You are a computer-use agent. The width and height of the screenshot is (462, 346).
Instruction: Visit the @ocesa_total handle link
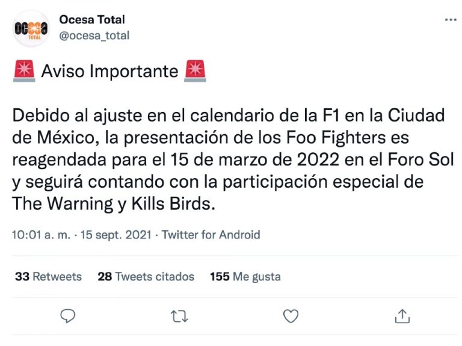94,36
